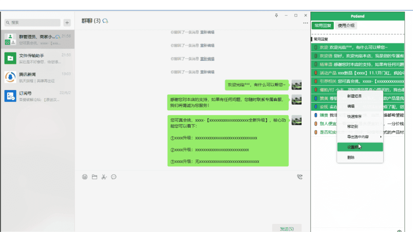Open 文件传输助手 conversation
The height and width of the screenshot is (232, 413).
pyautogui.click(x=37, y=58)
